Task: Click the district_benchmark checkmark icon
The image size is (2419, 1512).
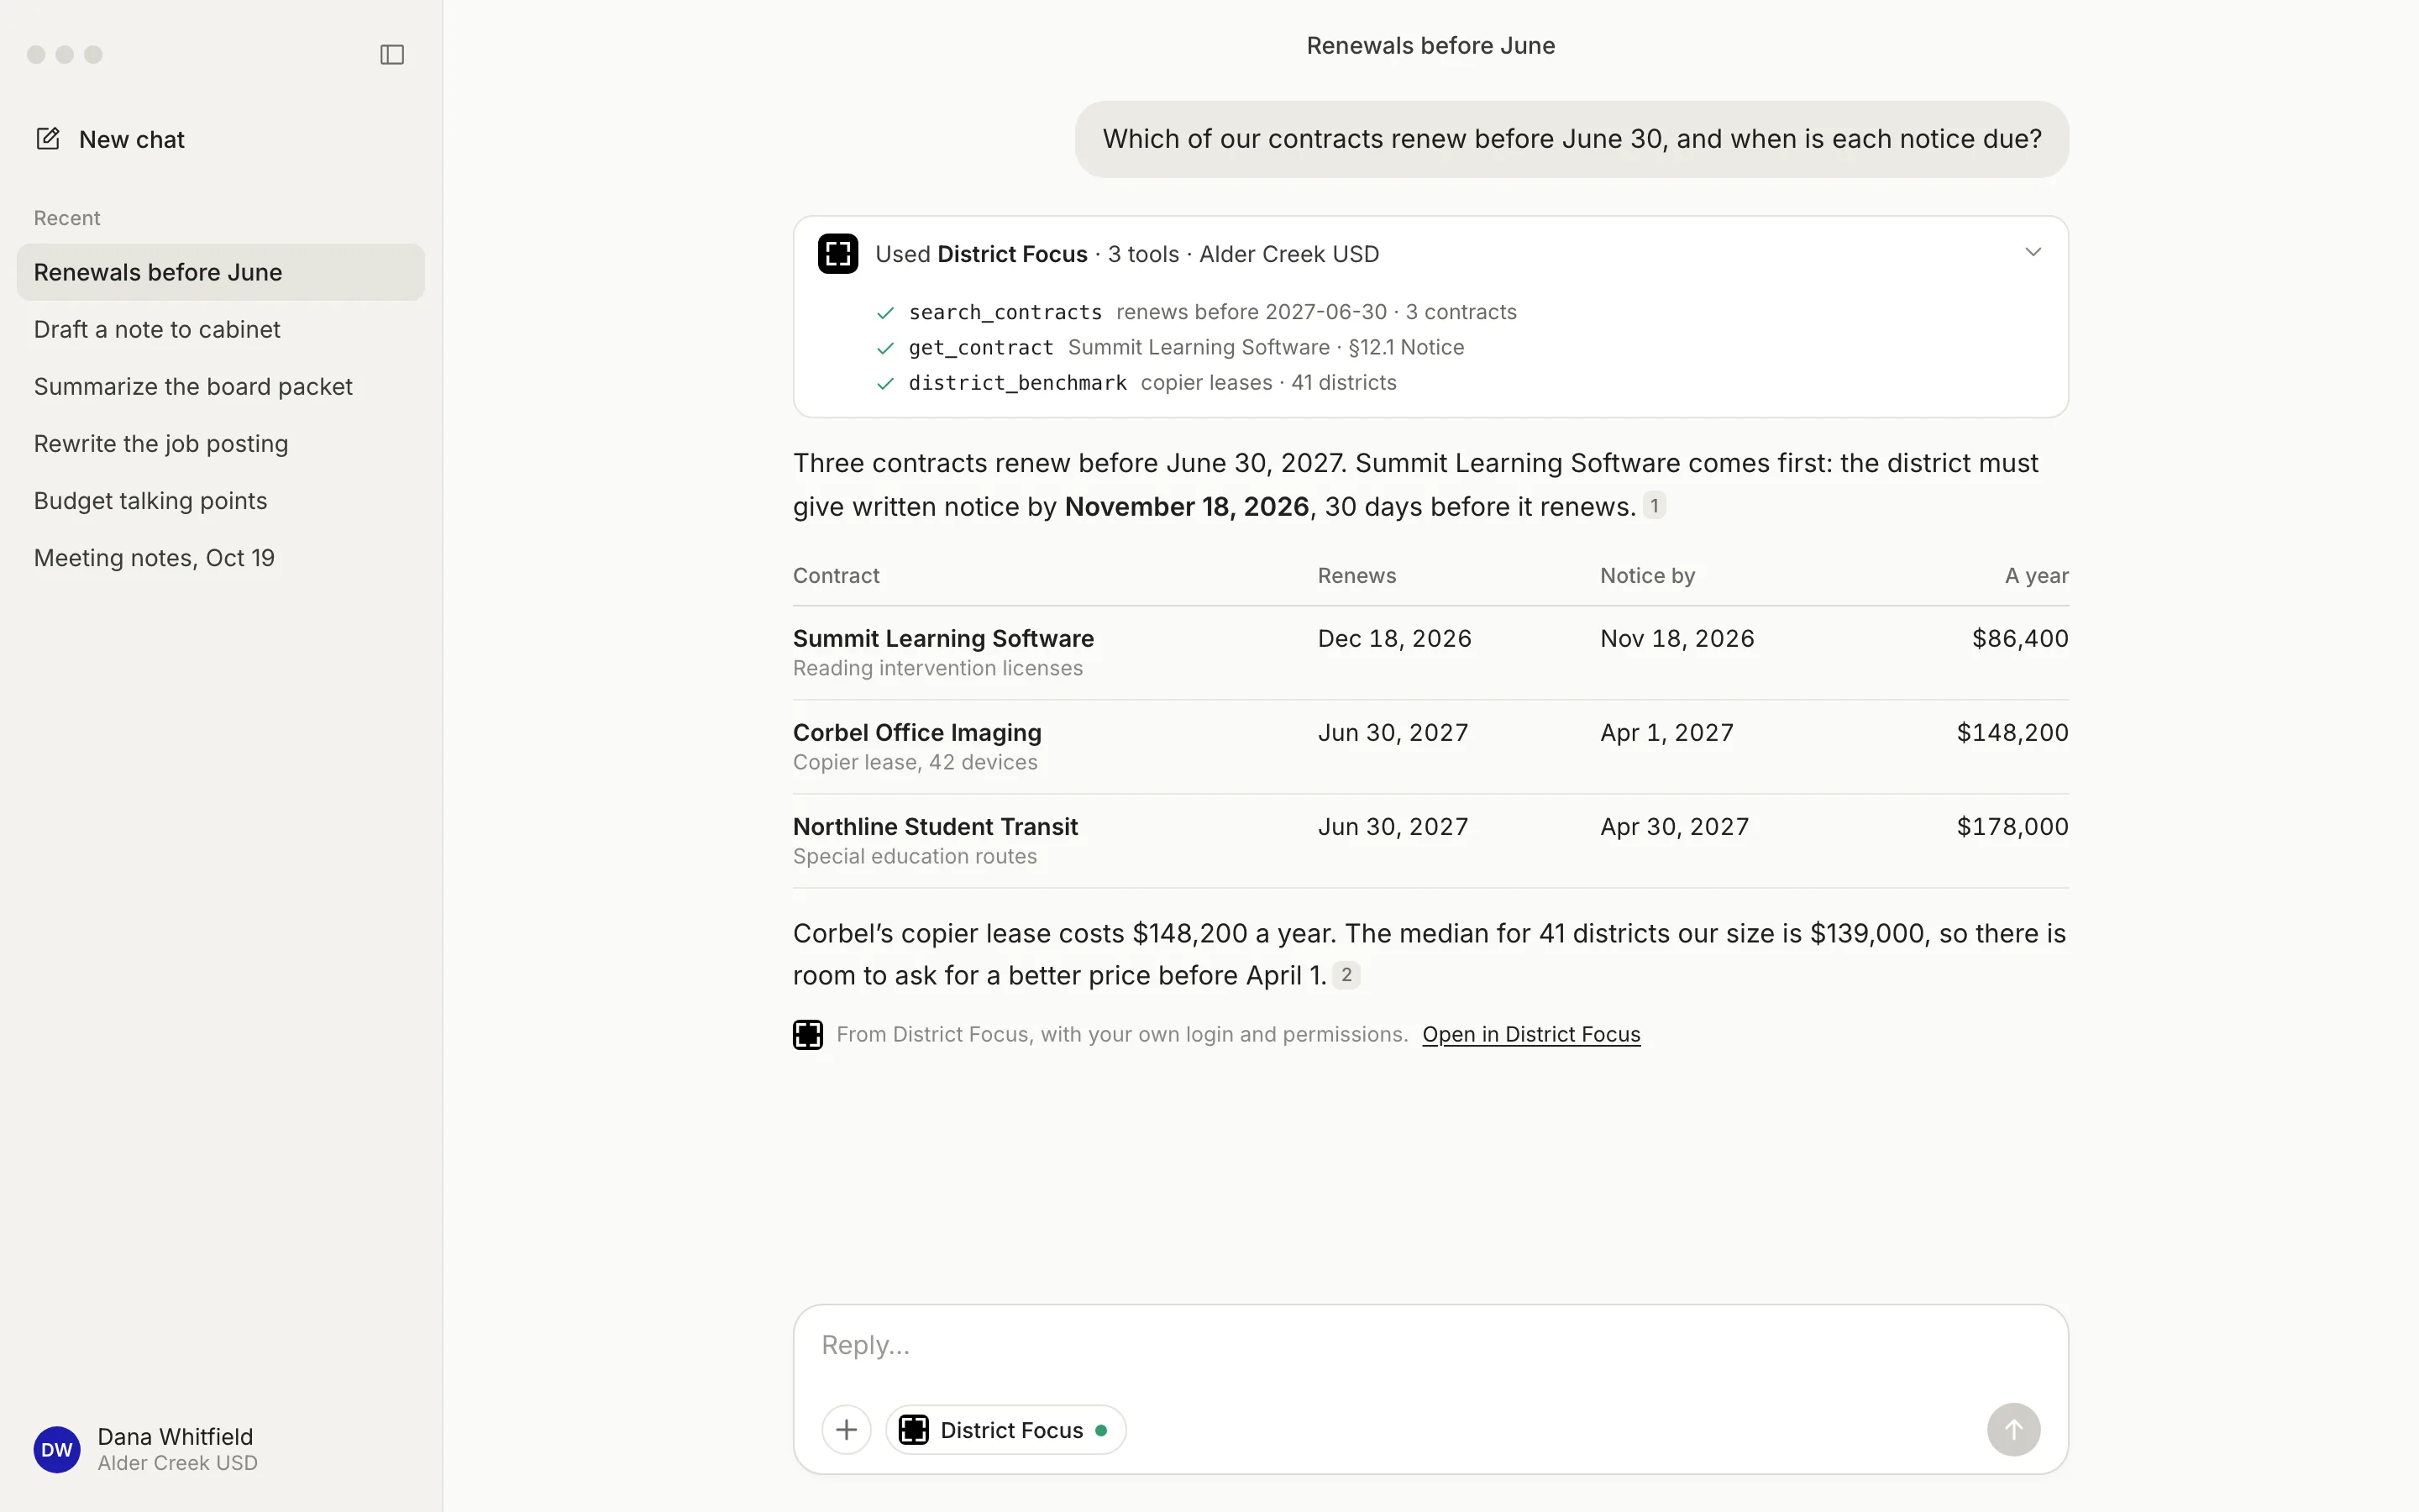Action: click(x=884, y=383)
